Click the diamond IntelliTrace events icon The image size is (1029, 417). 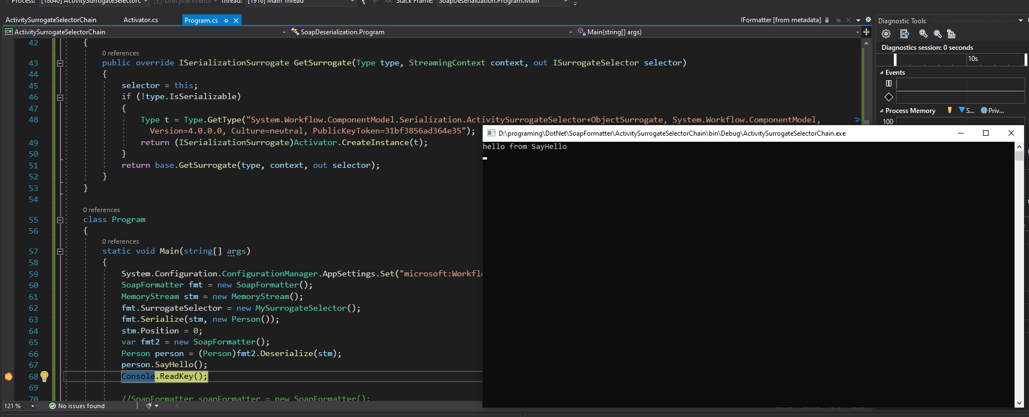click(889, 97)
